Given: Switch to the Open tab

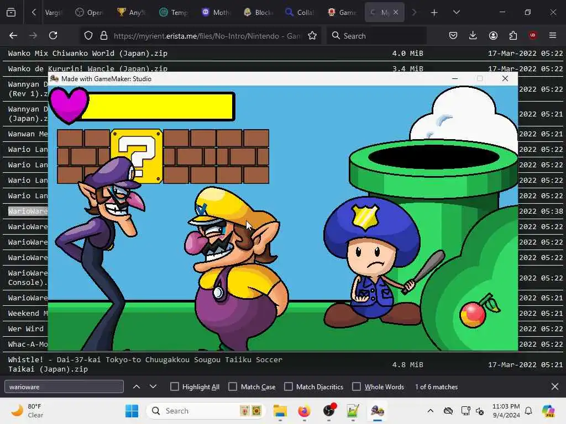Looking at the screenshot, I should pos(90,13).
